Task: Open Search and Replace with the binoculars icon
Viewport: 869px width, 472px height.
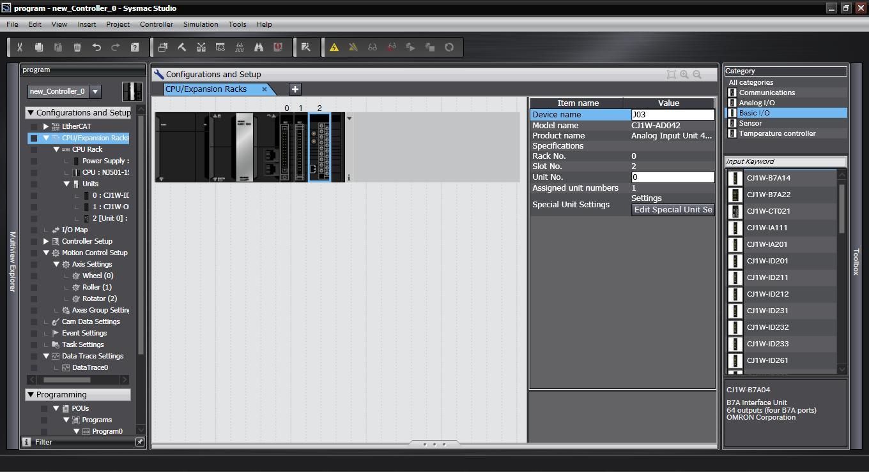Action: click(259, 47)
